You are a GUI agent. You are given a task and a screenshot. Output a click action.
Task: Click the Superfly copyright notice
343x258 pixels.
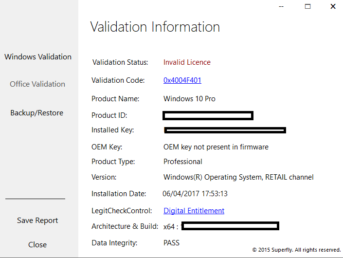point(296,250)
